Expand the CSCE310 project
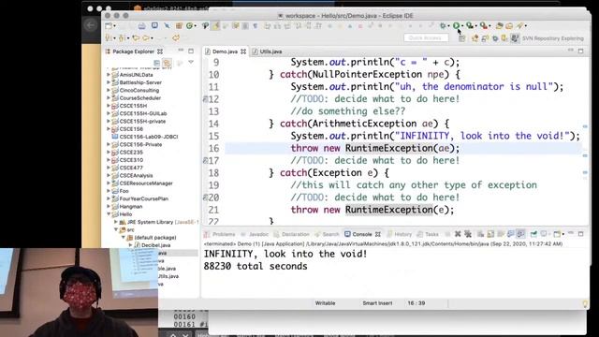The image size is (599, 337). (109, 160)
